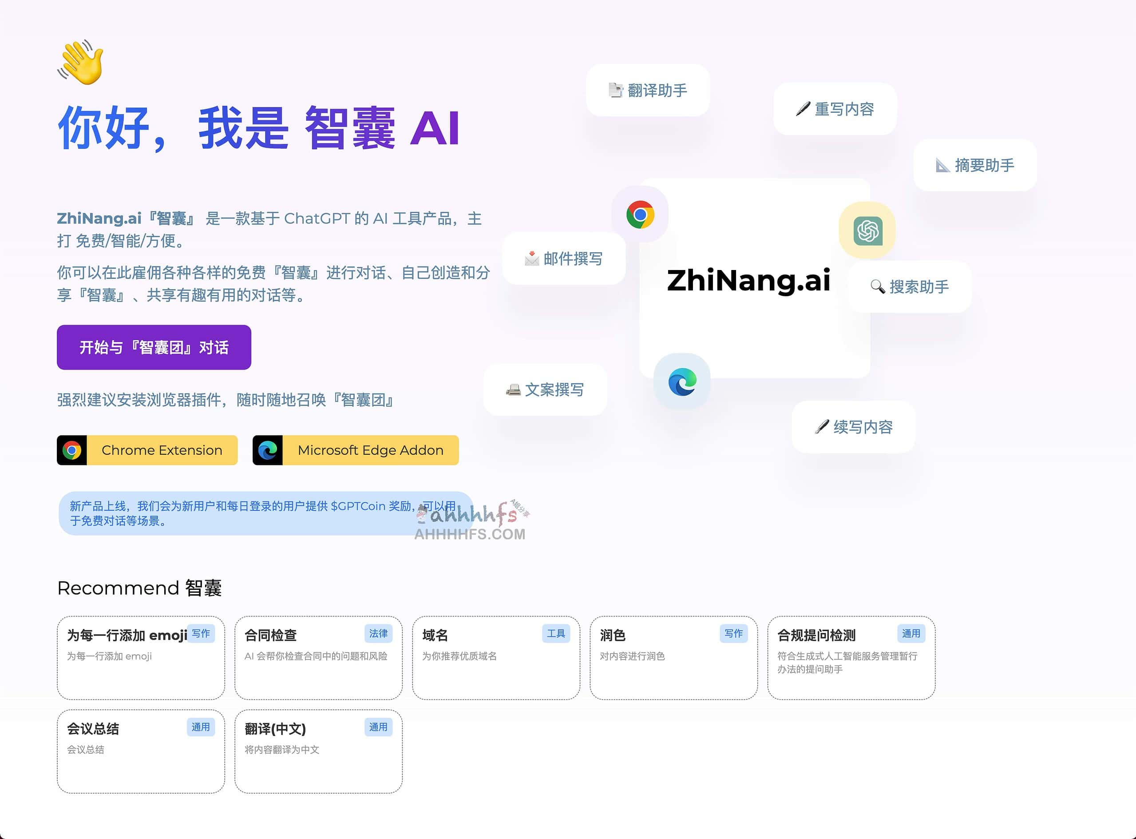Viewport: 1136px width, 839px height.
Task: Open the 翻译(中文) recommendation card
Action: 318,751
